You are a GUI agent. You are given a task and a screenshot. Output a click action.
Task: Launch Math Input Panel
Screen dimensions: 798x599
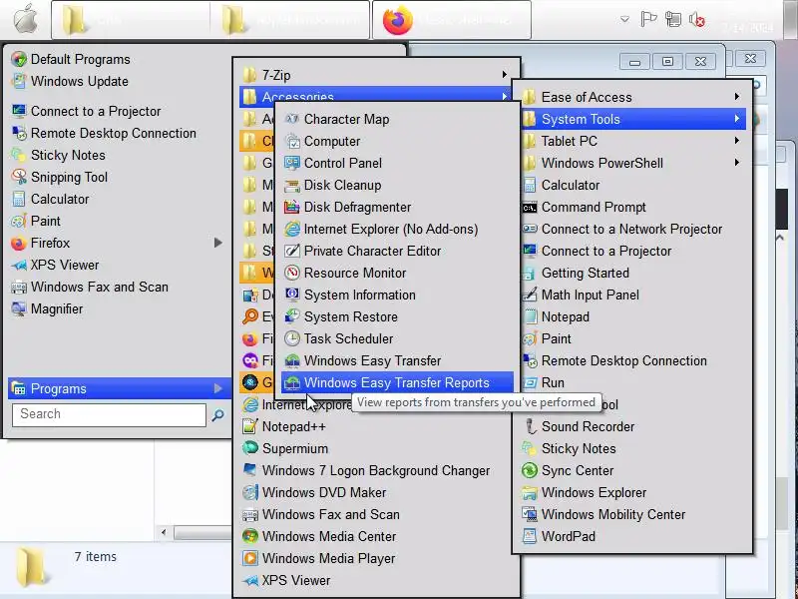632,295
